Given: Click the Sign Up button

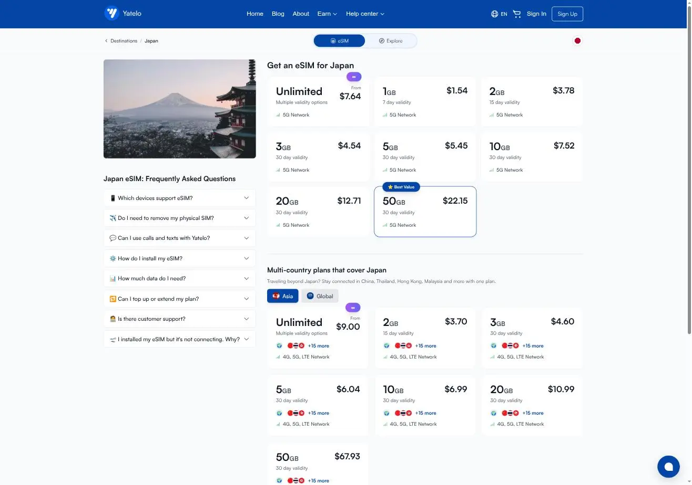Looking at the screenshot, I should coord(567,14).
